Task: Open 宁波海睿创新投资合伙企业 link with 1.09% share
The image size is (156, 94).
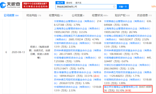Action: click(x=75, y=58)
